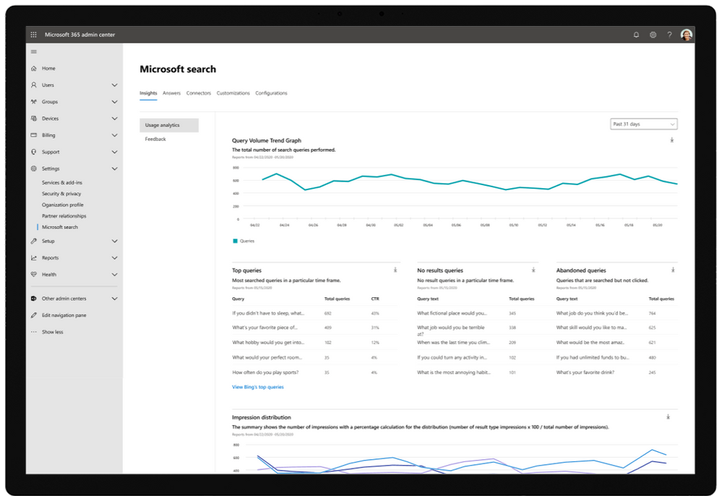Click the Groups icon in the sidebar
Viewport: 722px width, 496px height.
click(x=34, y=102)
